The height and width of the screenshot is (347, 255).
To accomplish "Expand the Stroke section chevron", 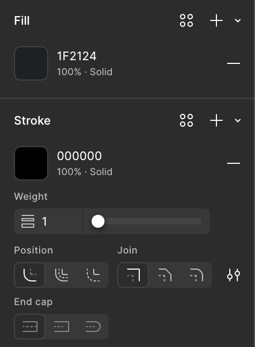I will (237, 120).
